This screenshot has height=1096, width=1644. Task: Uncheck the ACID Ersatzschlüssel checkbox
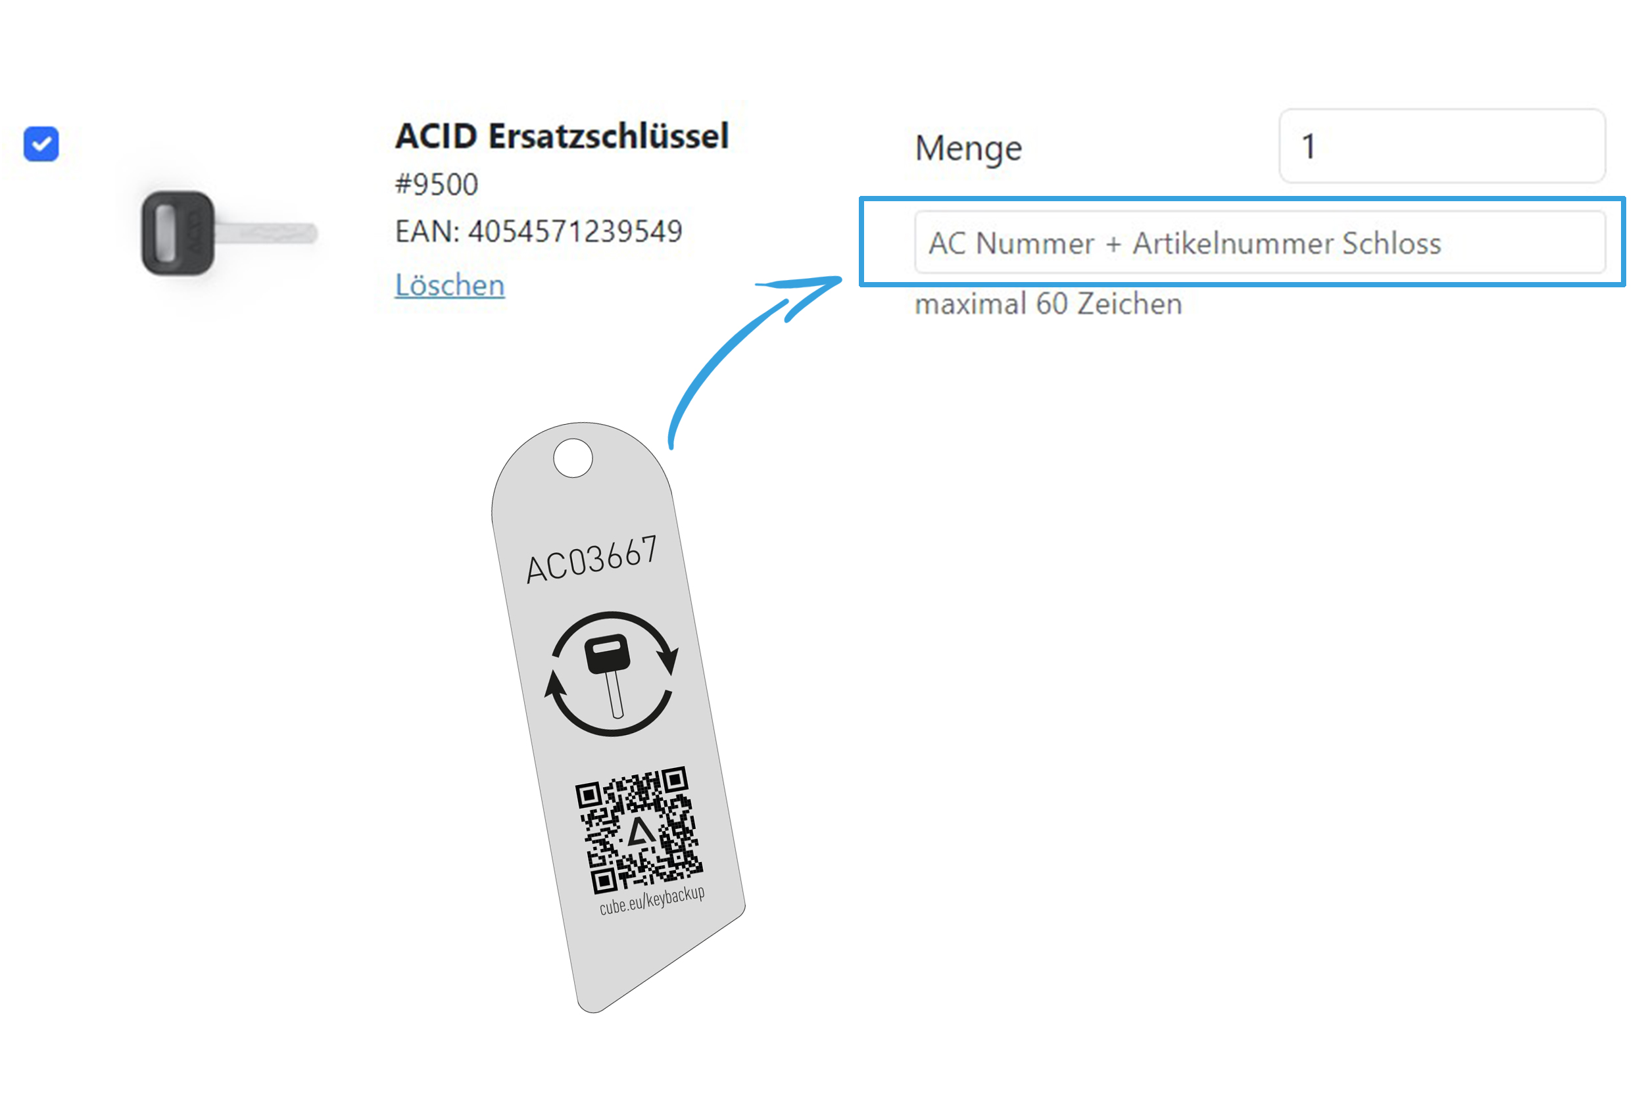click(41, 144)
